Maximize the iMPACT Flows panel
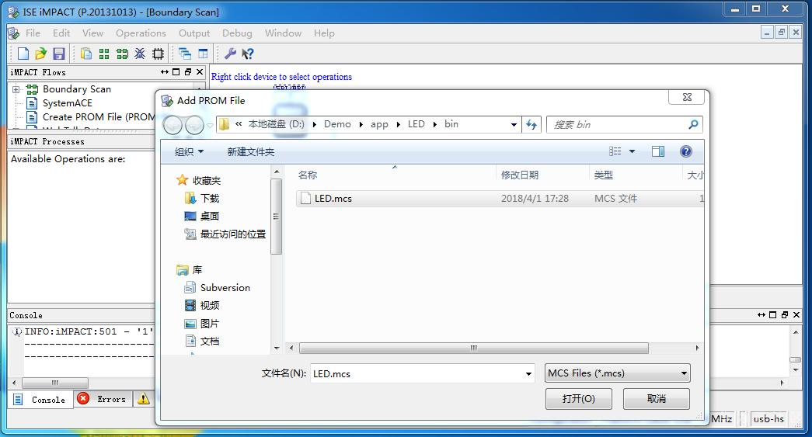The height and width of the screenshot is (437, 812). [176, 72]
